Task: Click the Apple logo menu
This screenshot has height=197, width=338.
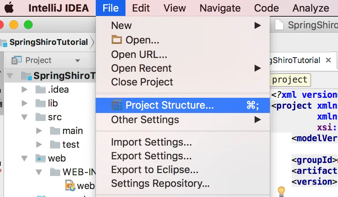Action: pos(9,8)
